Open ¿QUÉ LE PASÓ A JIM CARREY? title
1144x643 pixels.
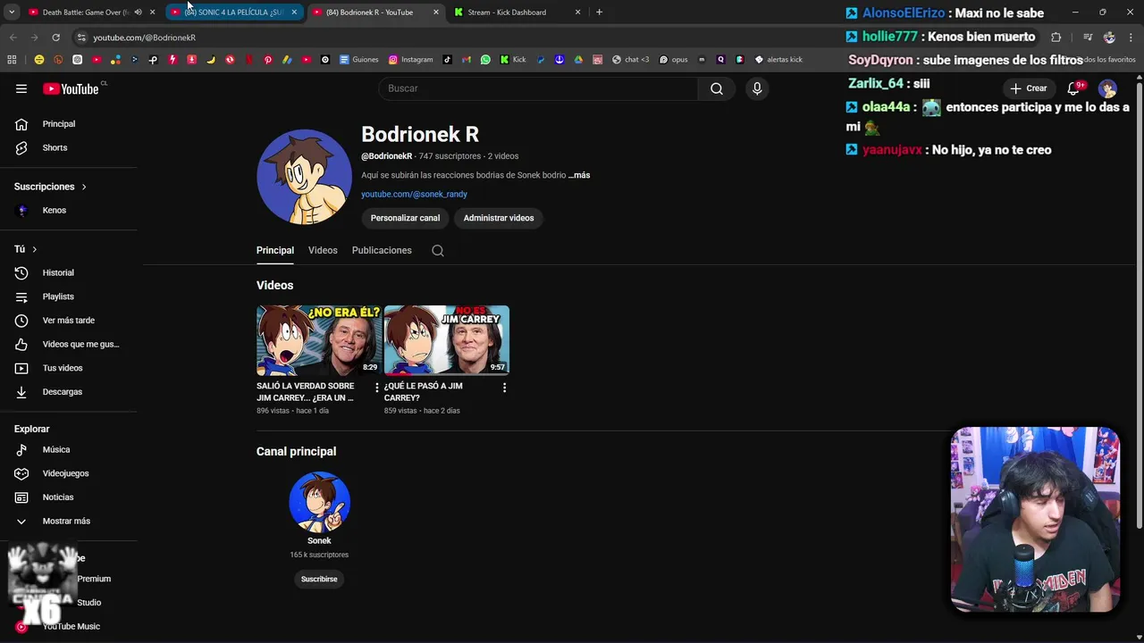click(424, 392)
